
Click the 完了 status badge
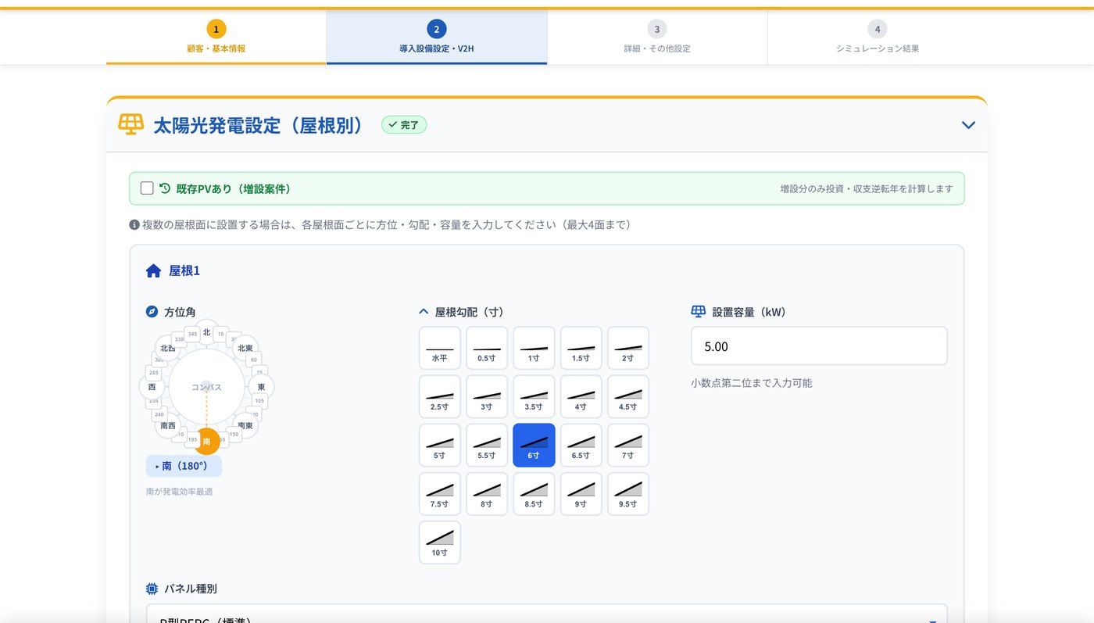coord(404,125)
